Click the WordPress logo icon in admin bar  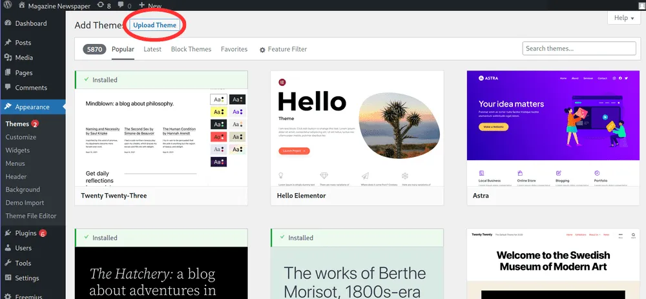[x=8, y=5]
